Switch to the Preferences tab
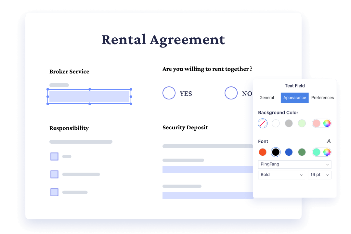The width and height of the screenshot is (351, 234). pos(322,98)
